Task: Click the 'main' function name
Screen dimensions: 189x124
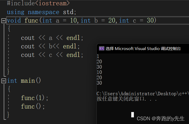Action: click(x=28, y=81)
